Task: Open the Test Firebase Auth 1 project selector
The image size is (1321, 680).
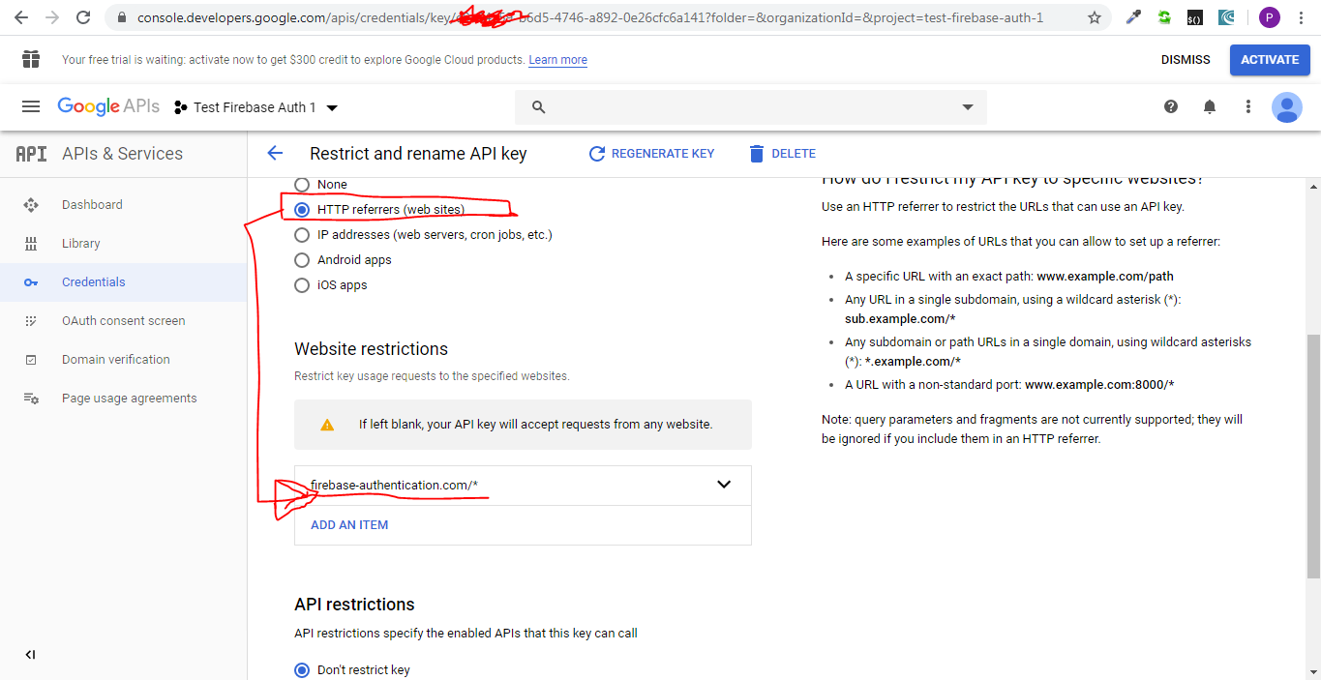Action: point(255,107)
